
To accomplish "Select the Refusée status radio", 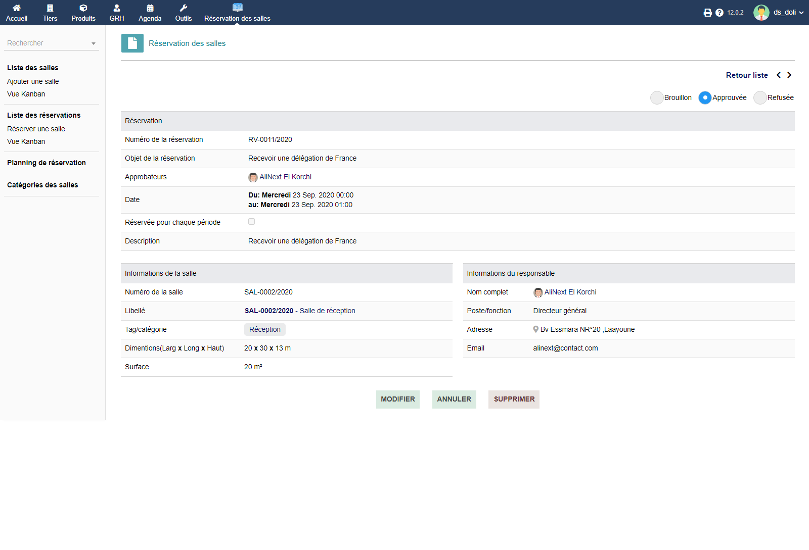I will (x=760, y=97).
